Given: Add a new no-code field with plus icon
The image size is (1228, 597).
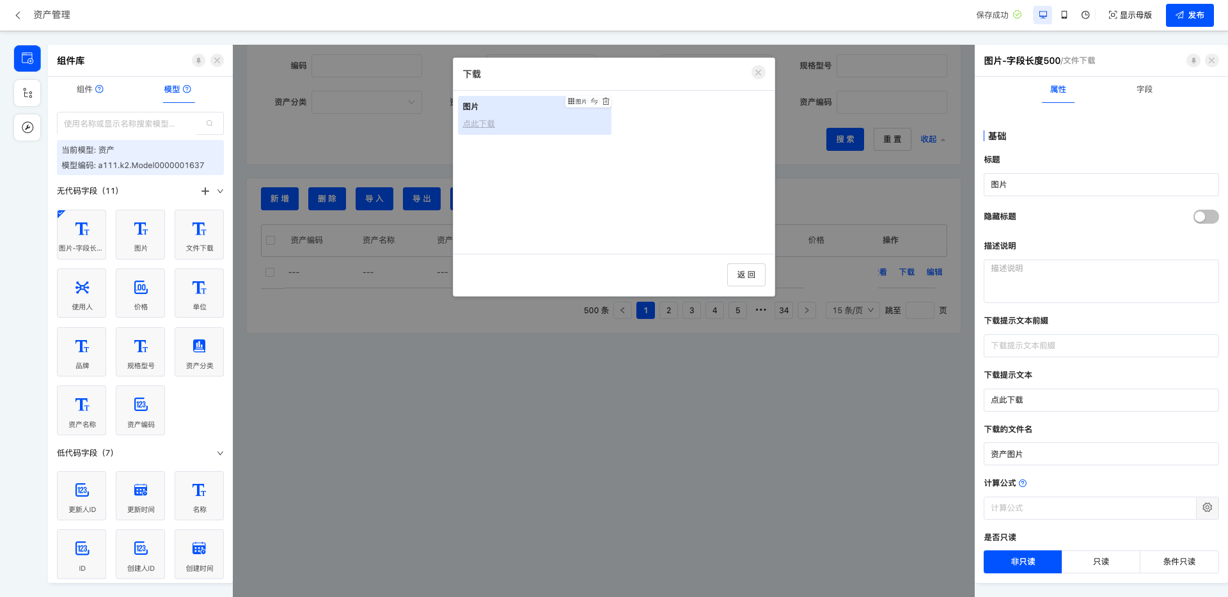Looking at the screenshot, I should (205, 191).
